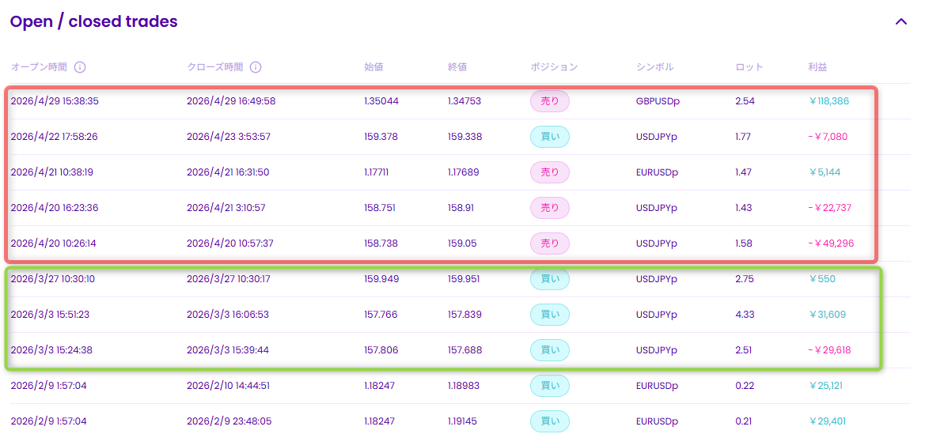The image size is (925, 434).
Task: Select the 利益 column header
Action: click(817, 67)
